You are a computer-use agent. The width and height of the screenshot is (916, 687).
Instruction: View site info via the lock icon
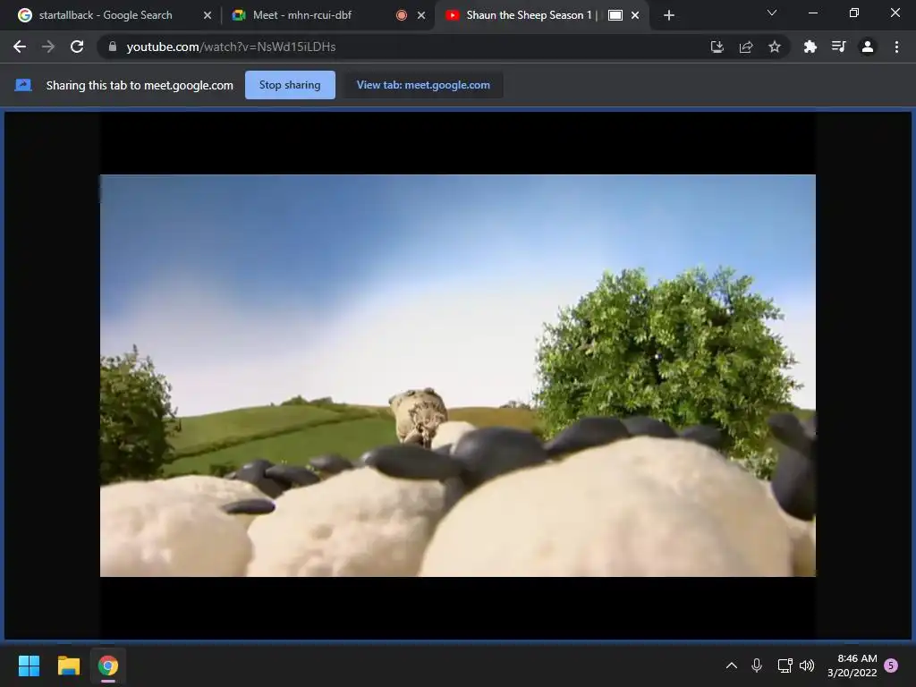click(113, 47)
